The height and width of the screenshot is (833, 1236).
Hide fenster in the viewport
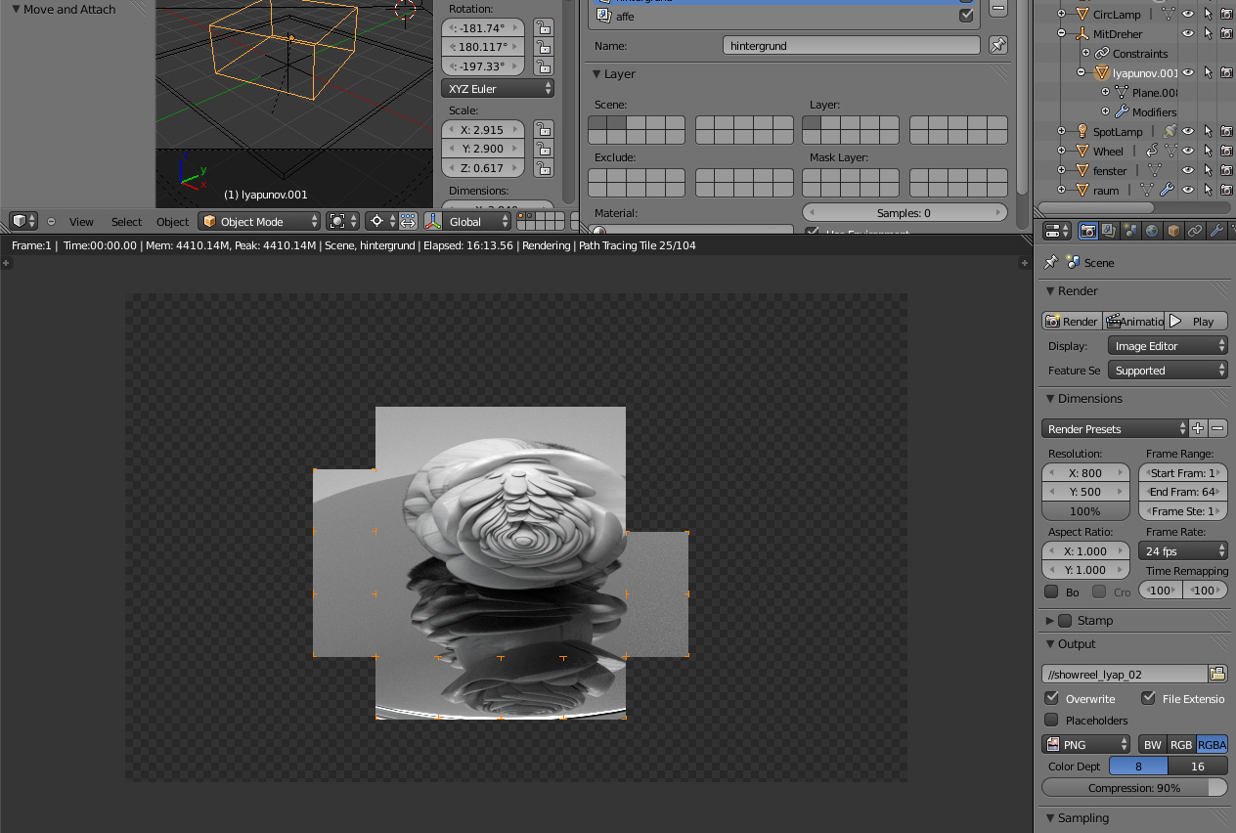click(x=1188, y=170)
